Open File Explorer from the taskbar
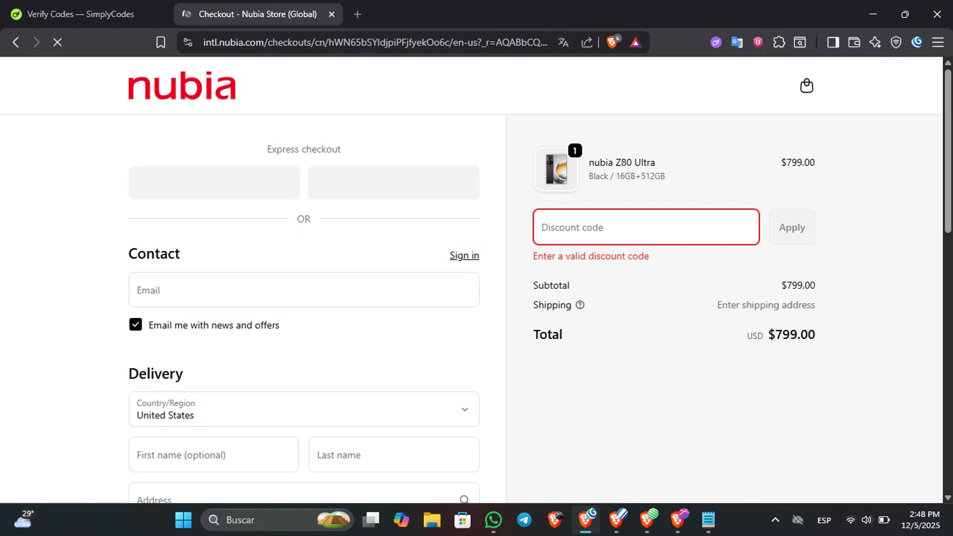This screenshot has height=536, width=953. pyautogui.click(x=432, y=520)
